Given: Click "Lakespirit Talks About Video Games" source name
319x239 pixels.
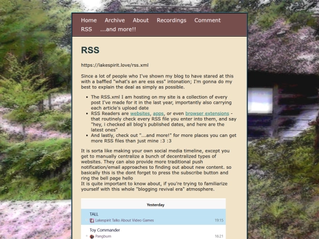Looking at the screenshot, I should point(125,220).
